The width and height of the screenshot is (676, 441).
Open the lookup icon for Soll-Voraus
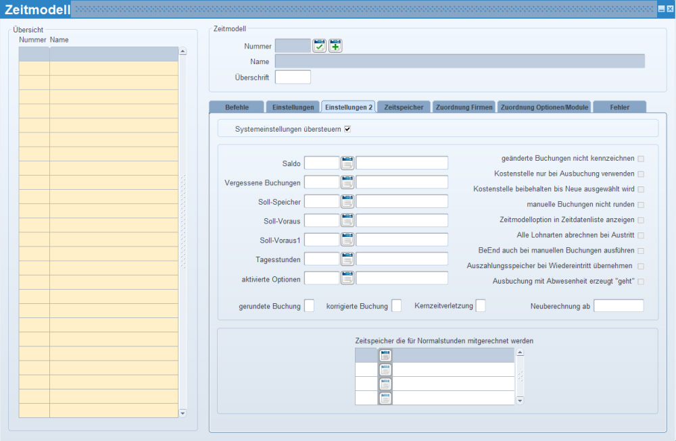tap(347, 220)
